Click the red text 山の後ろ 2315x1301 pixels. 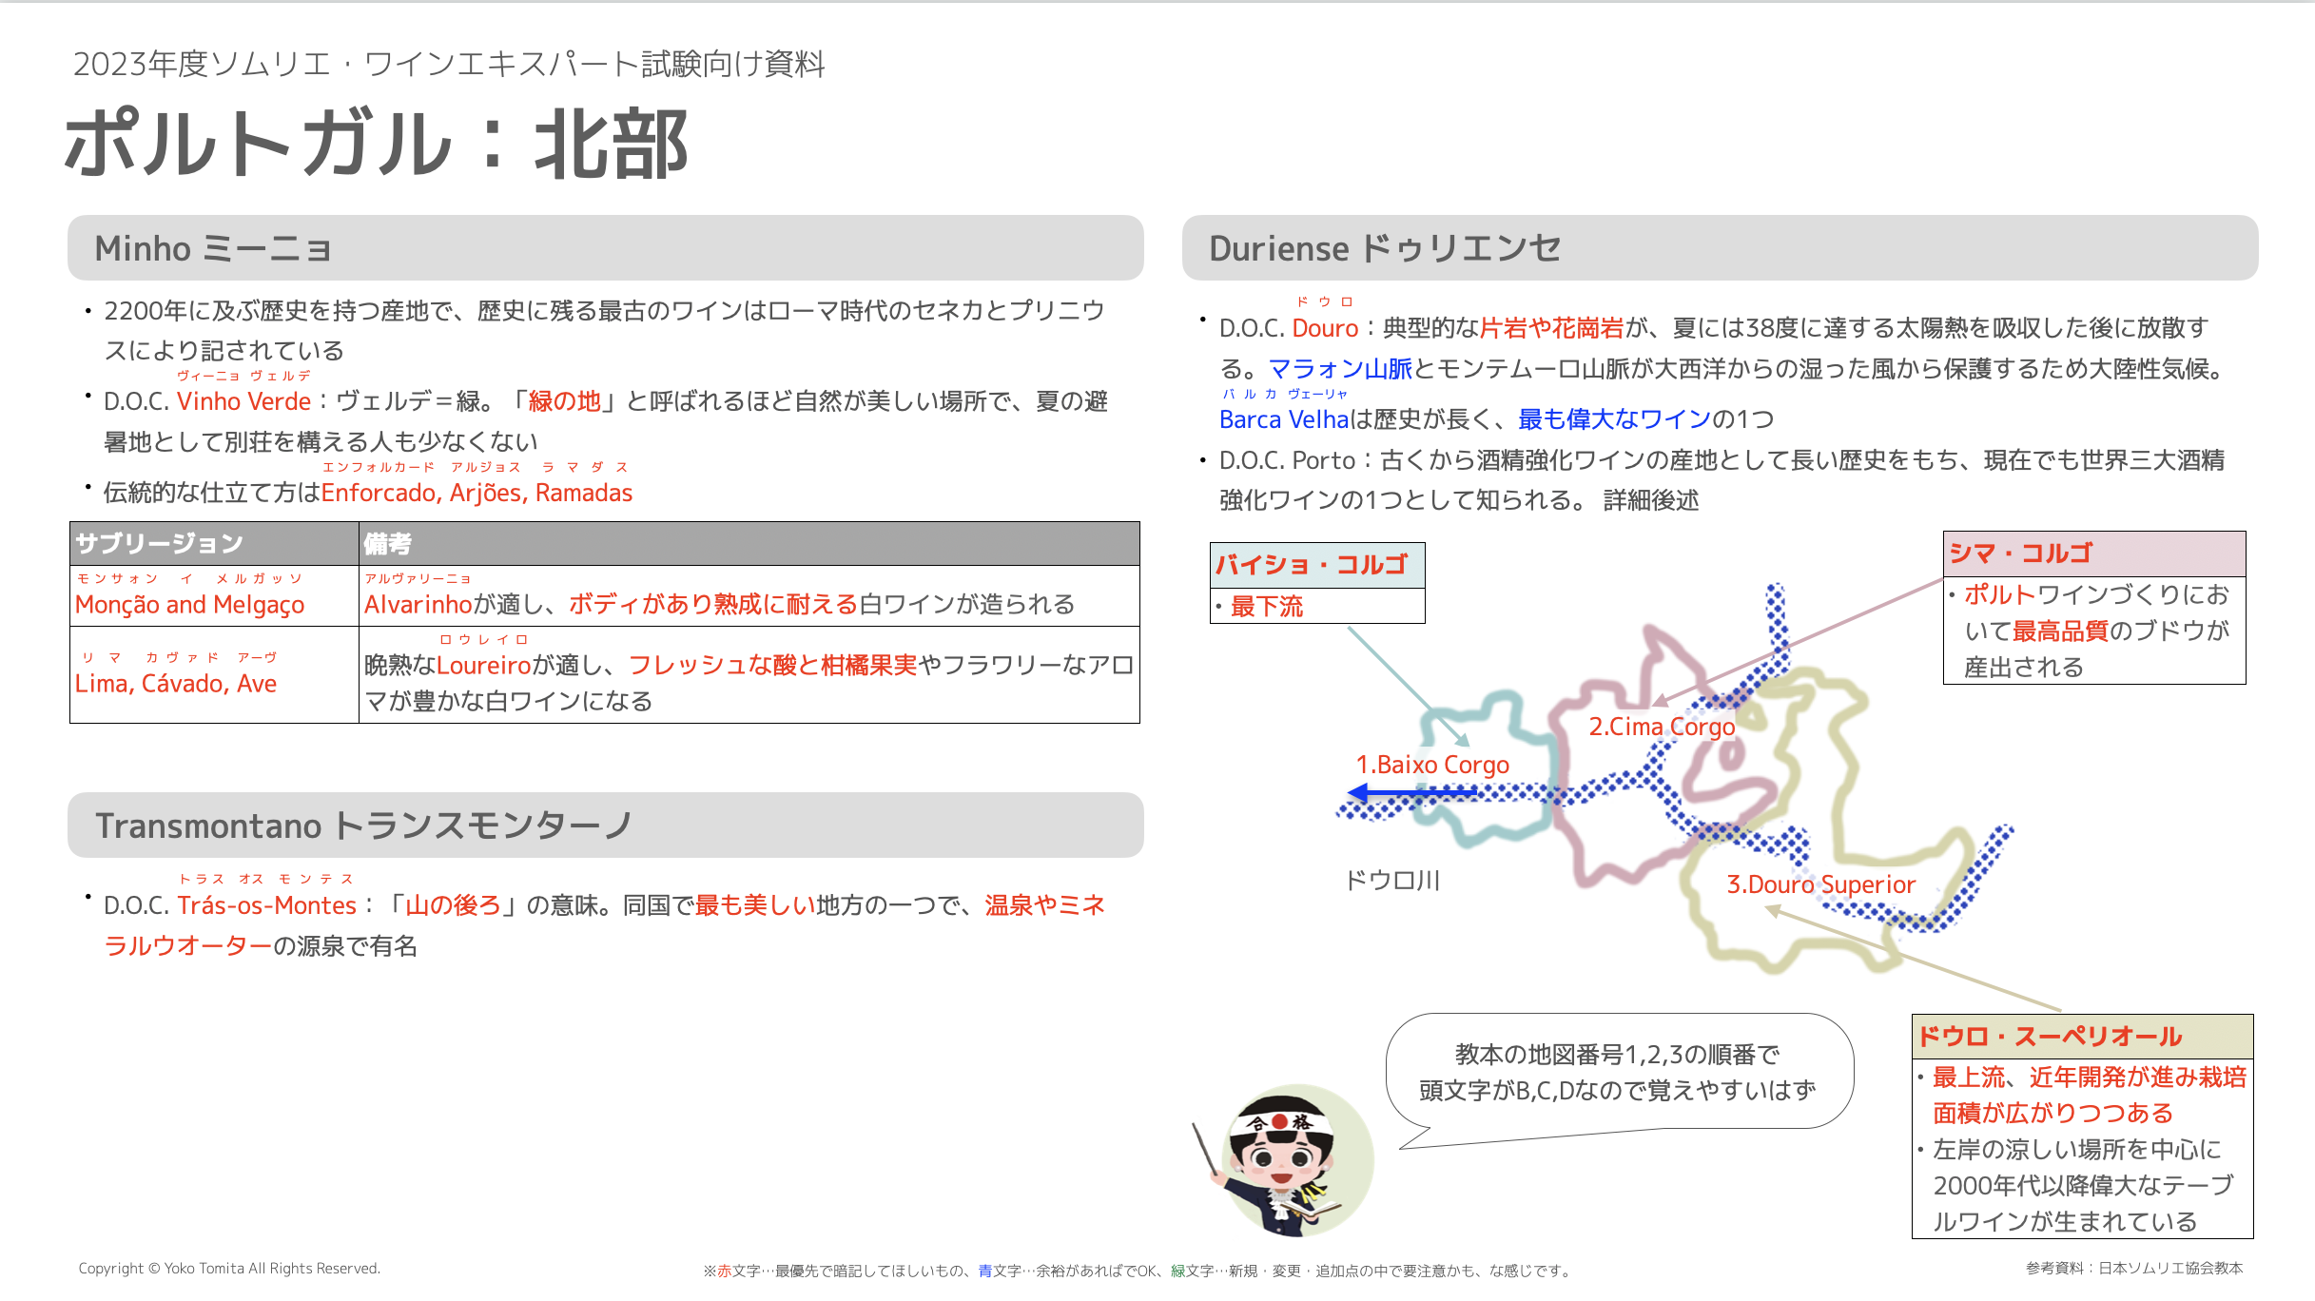(454, 905)
